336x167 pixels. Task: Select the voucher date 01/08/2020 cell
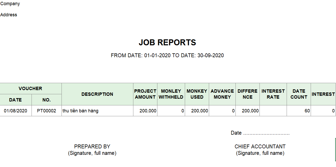16,111
